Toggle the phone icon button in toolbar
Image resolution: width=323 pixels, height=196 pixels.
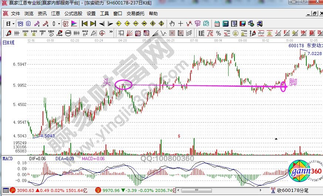[x=260, y=24]
